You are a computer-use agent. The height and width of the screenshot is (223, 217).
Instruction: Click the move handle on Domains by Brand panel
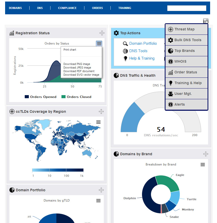coord(206,154)
